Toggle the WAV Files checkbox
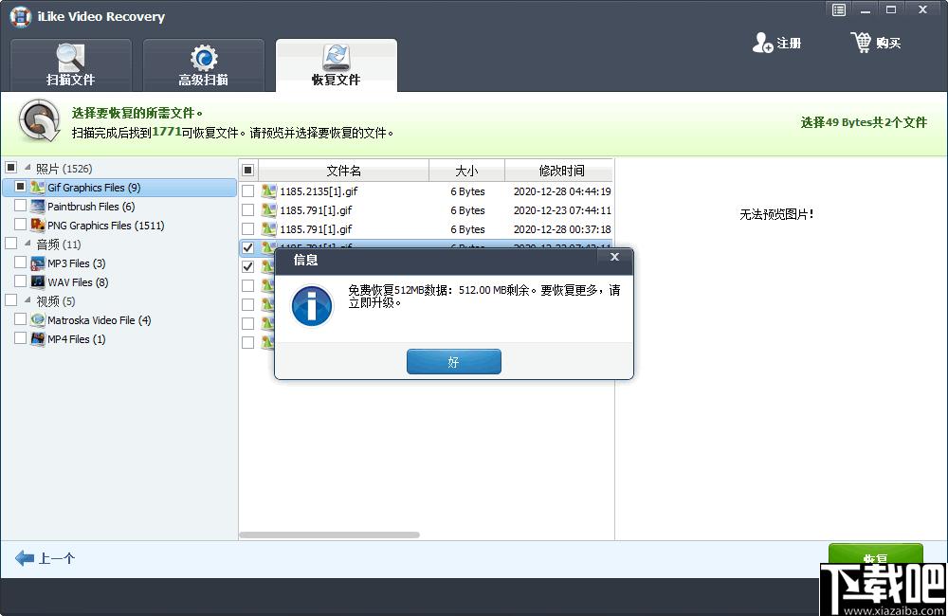The image size is (948, 616). point(21,282)
